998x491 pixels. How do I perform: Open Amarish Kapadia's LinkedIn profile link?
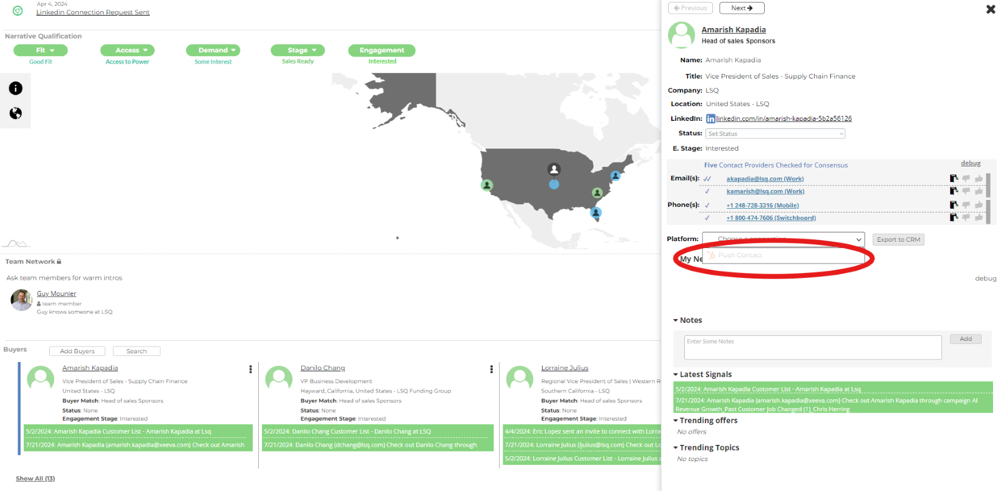783,118
